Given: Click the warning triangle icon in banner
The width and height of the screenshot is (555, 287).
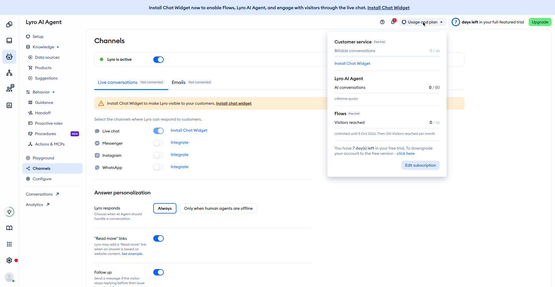Looking at the screenshot, I should click(x=101, y=103).
